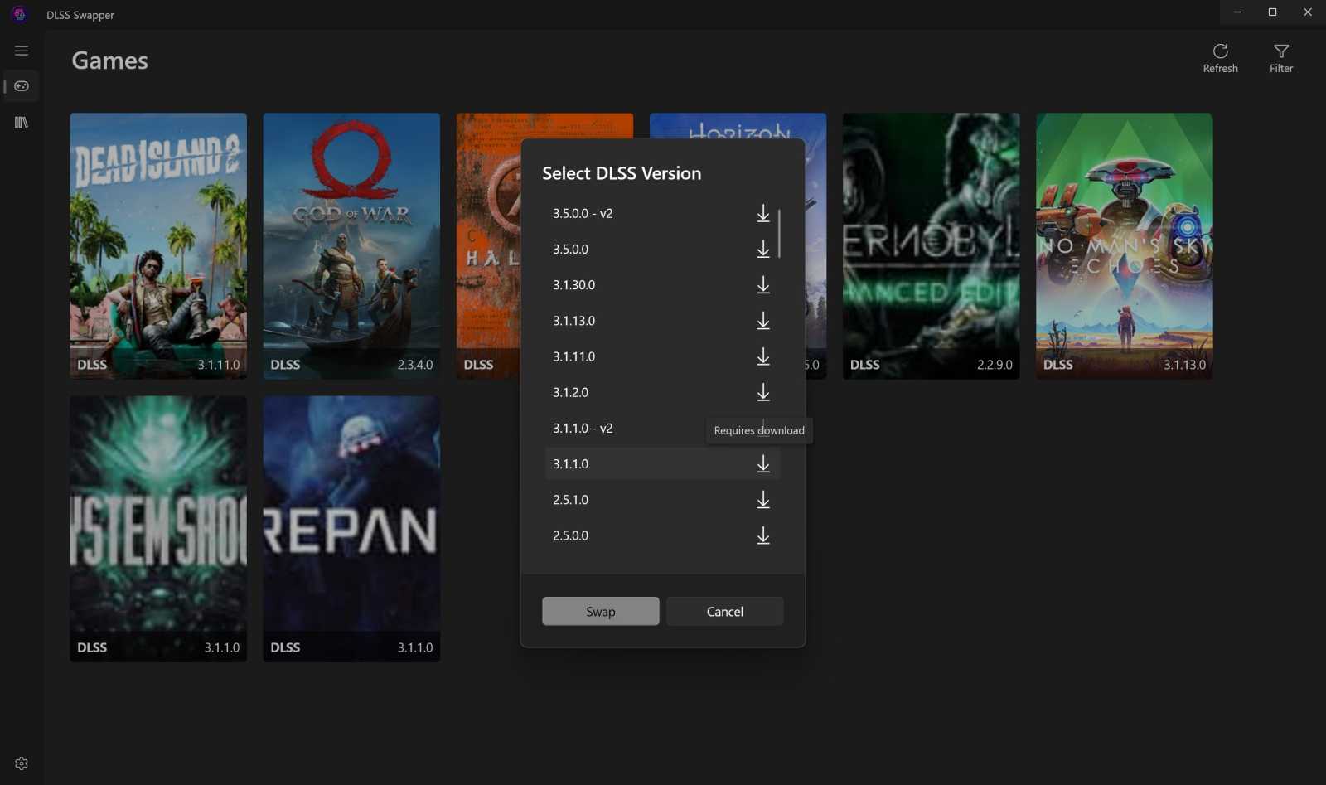
Task: Open the Chernobylite Enhanced Edition card
Action: (931, 246)
